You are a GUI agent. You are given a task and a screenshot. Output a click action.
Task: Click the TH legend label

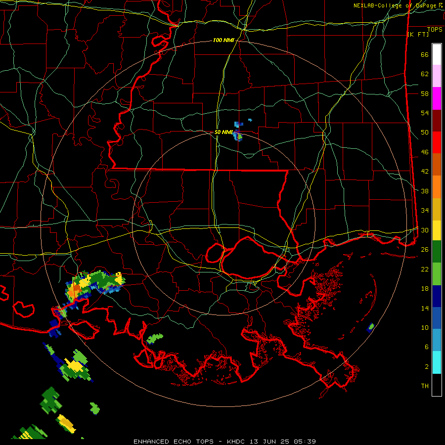tap(425, 386)
